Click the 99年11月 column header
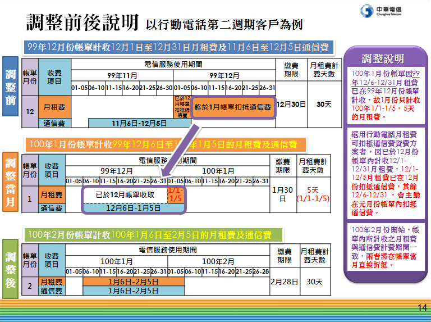This screenshot has width=431, height=322. (x=122, y=76)
